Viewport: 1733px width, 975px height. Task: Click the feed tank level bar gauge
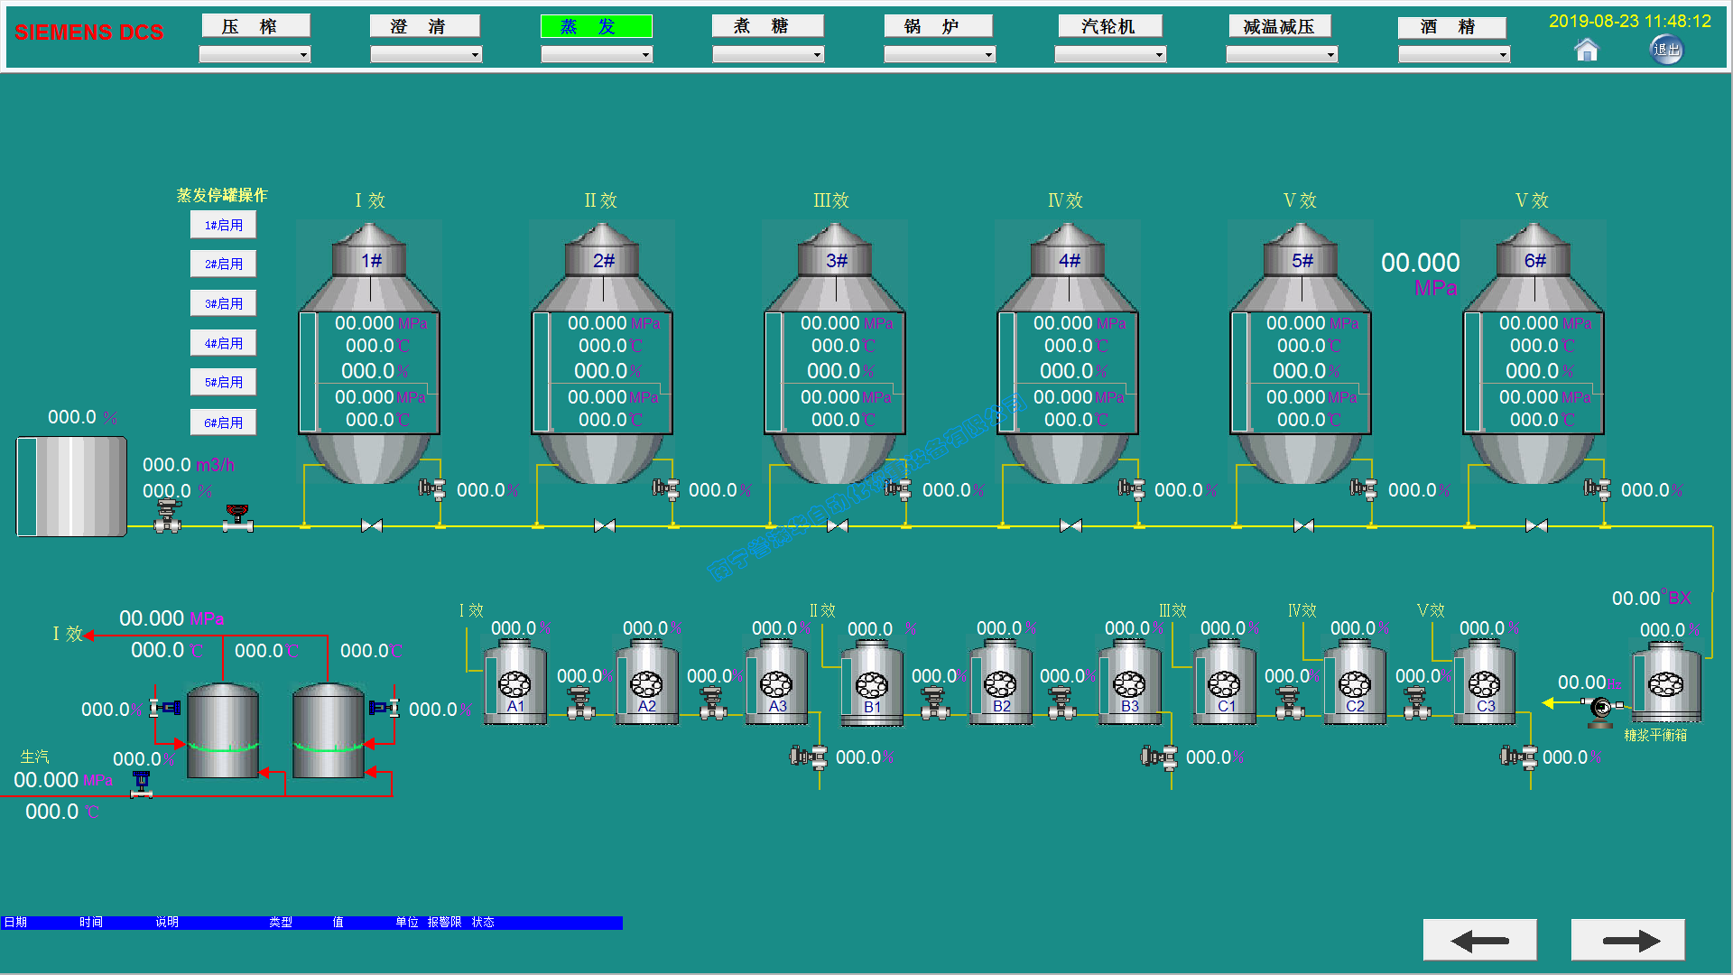(x=27, y=487)
